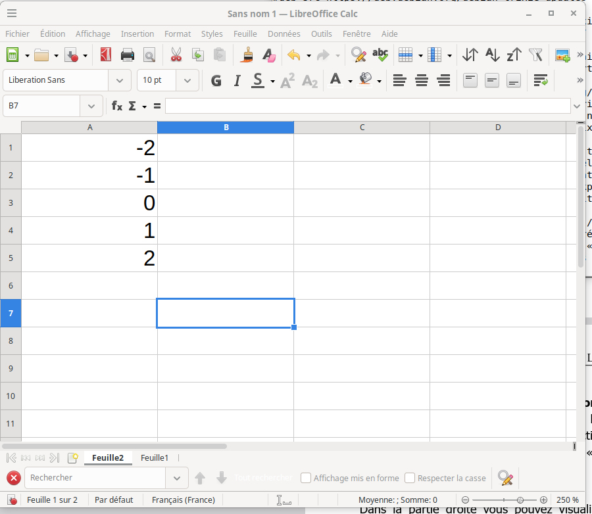Click the AutoFilter funnel icon
592x514 pixels.
[536, 55]
